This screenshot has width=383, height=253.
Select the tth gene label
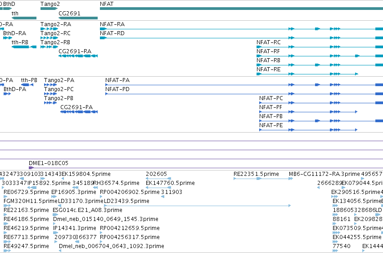[x=15, y=13]
